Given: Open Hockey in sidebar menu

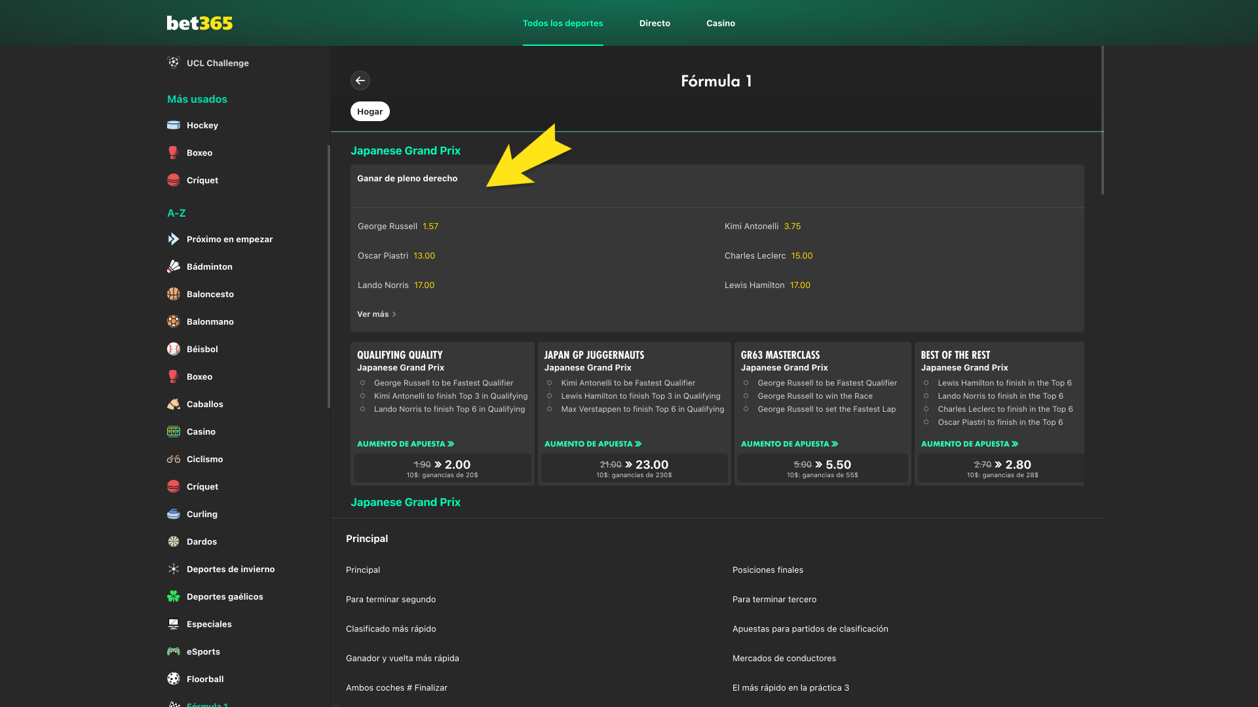Looking at the screenshot, I should (x=202, y=125).
